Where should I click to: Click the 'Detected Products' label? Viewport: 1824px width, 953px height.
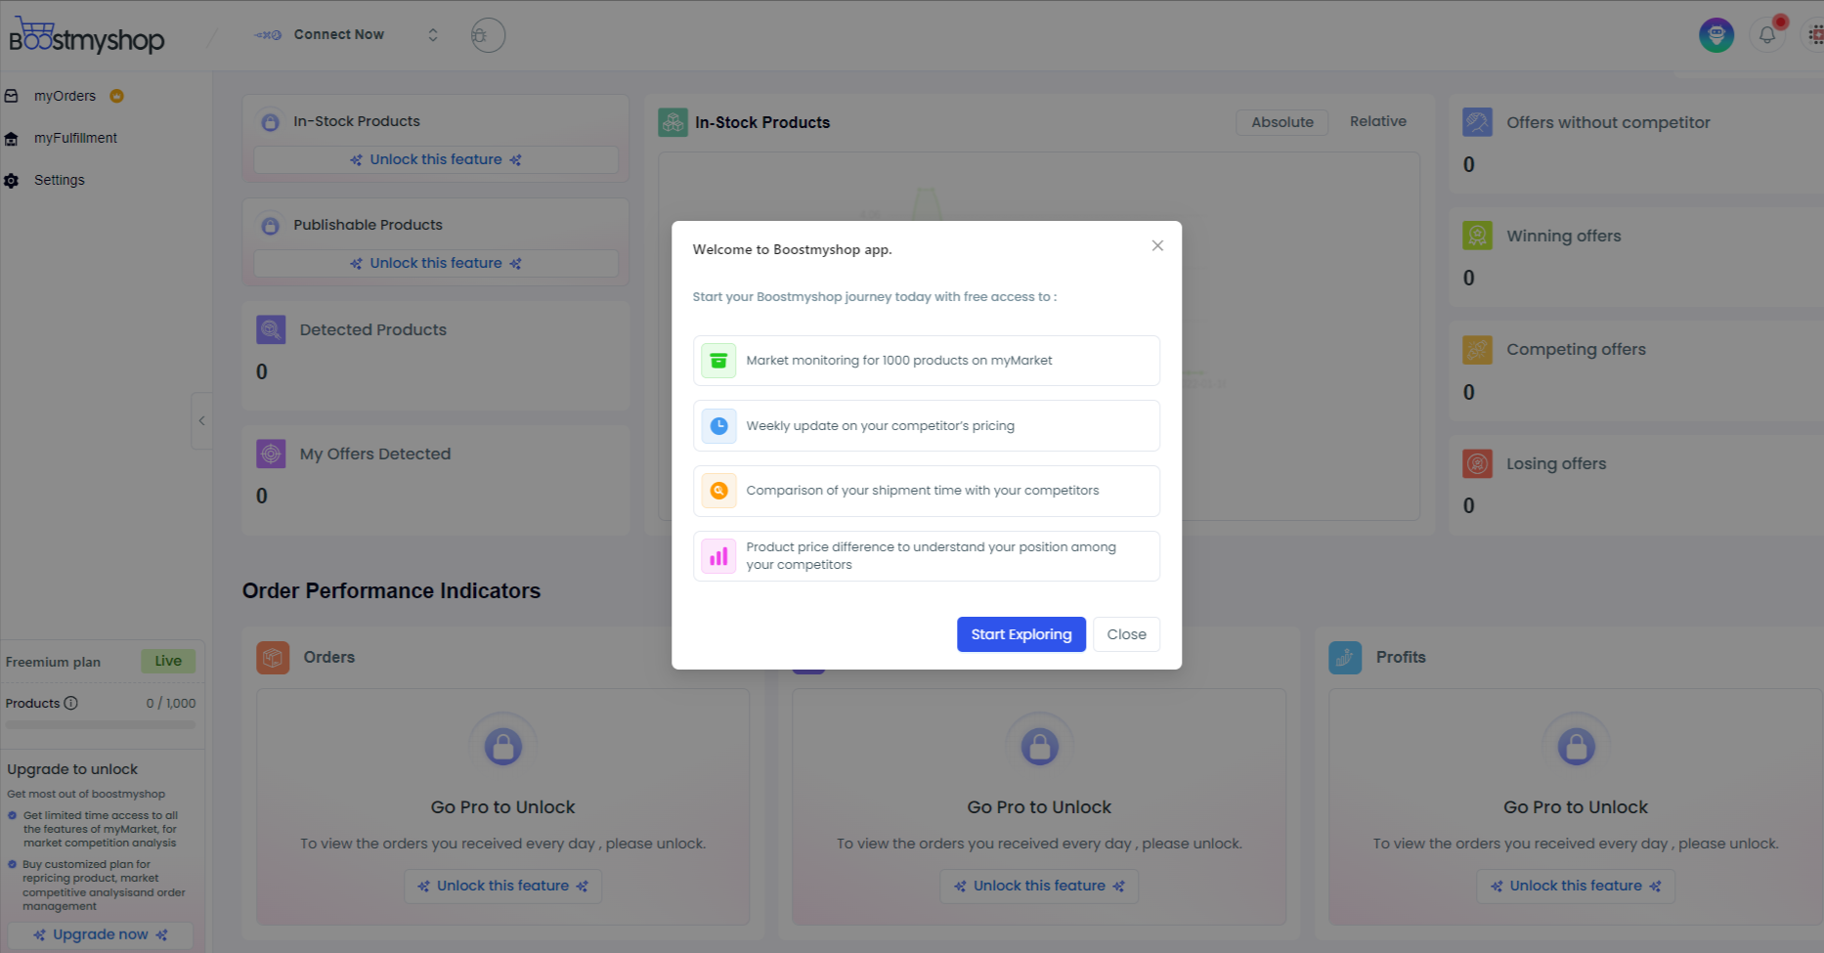point(372,330)
